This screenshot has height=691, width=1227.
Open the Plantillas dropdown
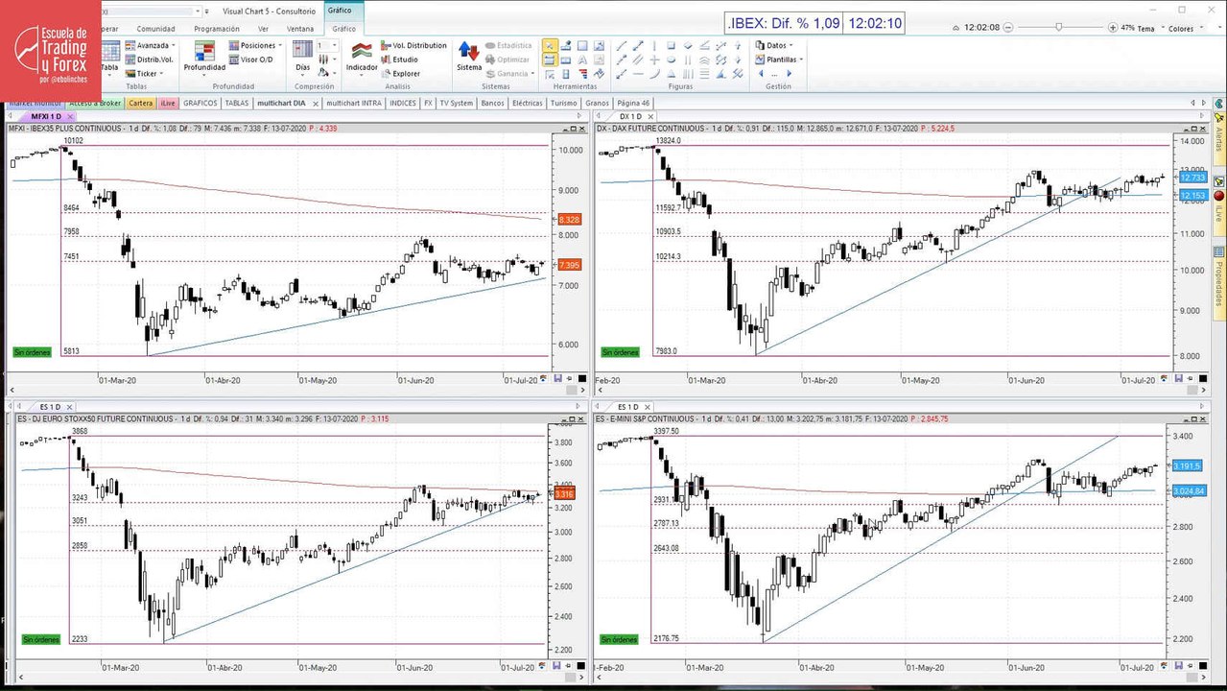pyautogui.click(x=779, y=60)
